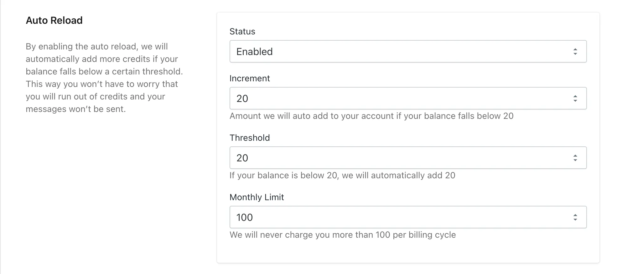Click the 'Amount we will auto add' hint

371,116
